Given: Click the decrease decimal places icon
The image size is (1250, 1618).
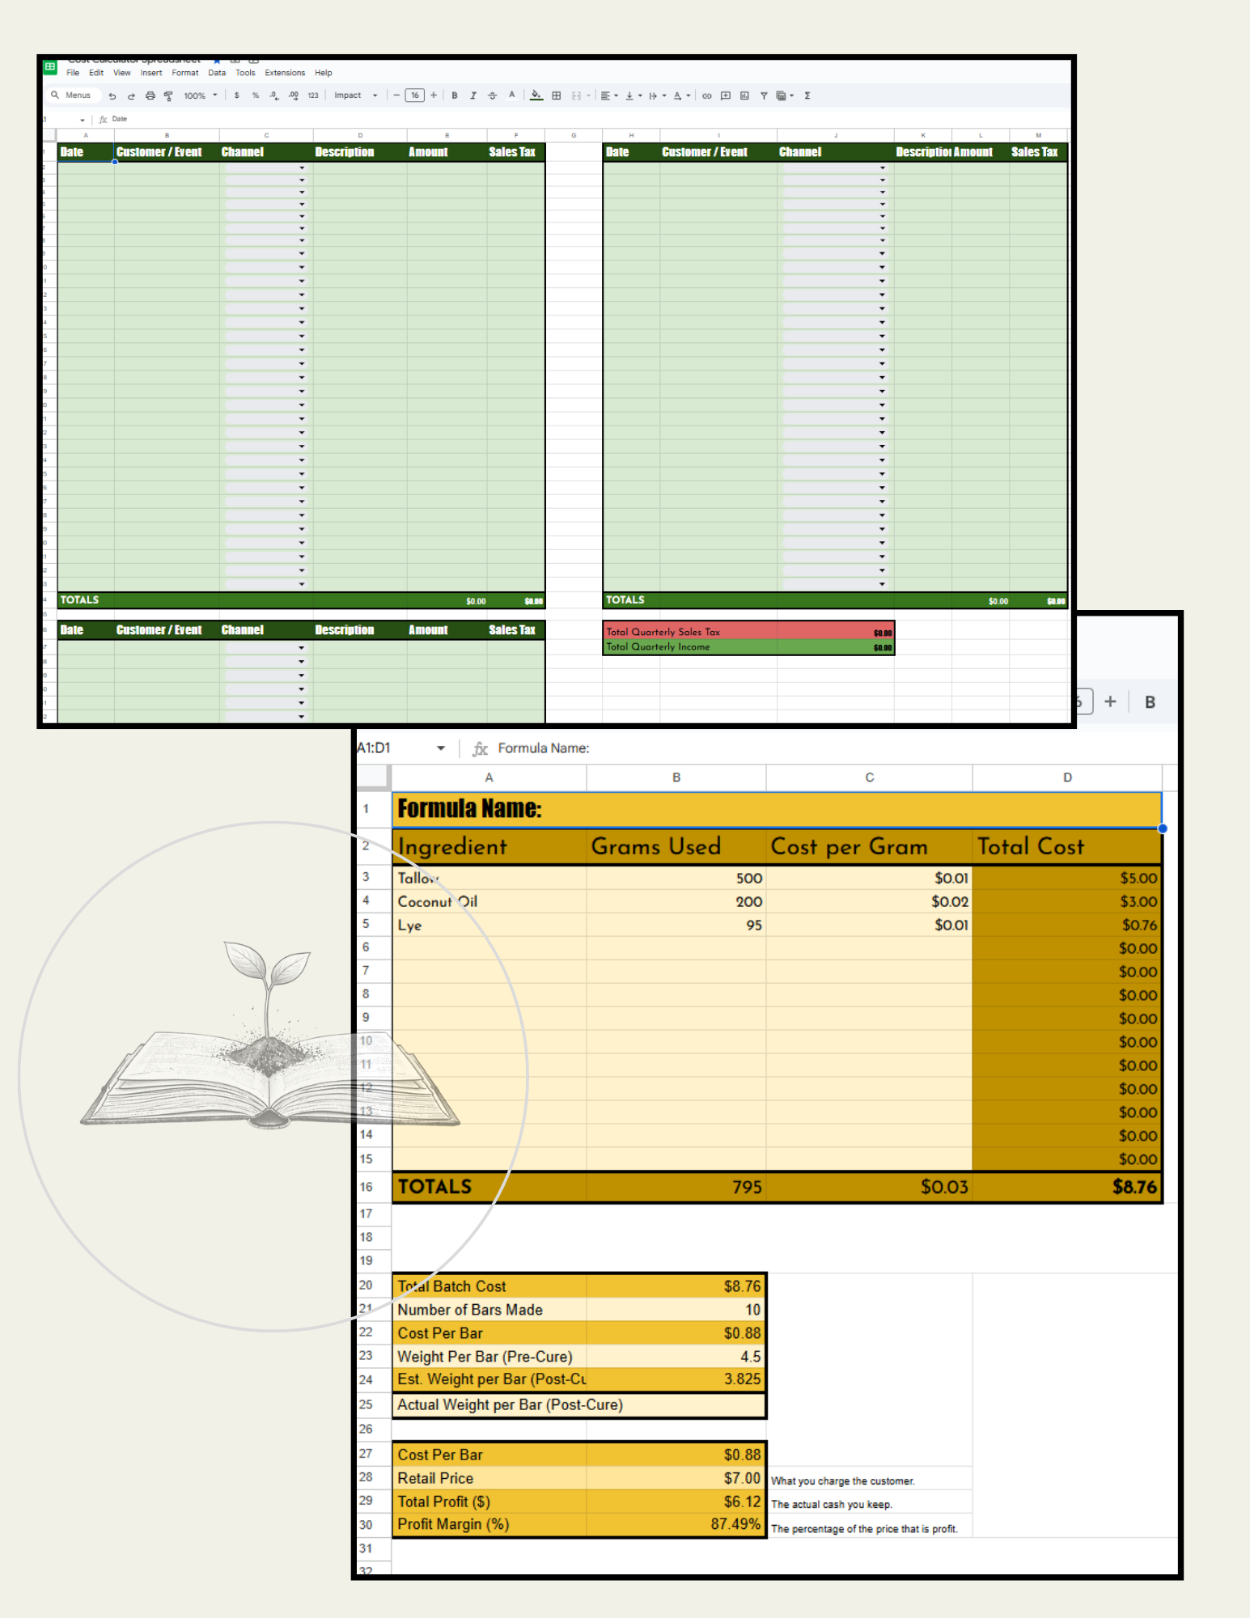Looking at the screenshot, I should [x=274, y=95].
